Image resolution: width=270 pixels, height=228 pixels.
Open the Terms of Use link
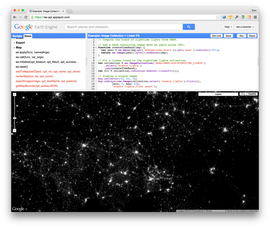pyautogui.click(x=233, y=211)
